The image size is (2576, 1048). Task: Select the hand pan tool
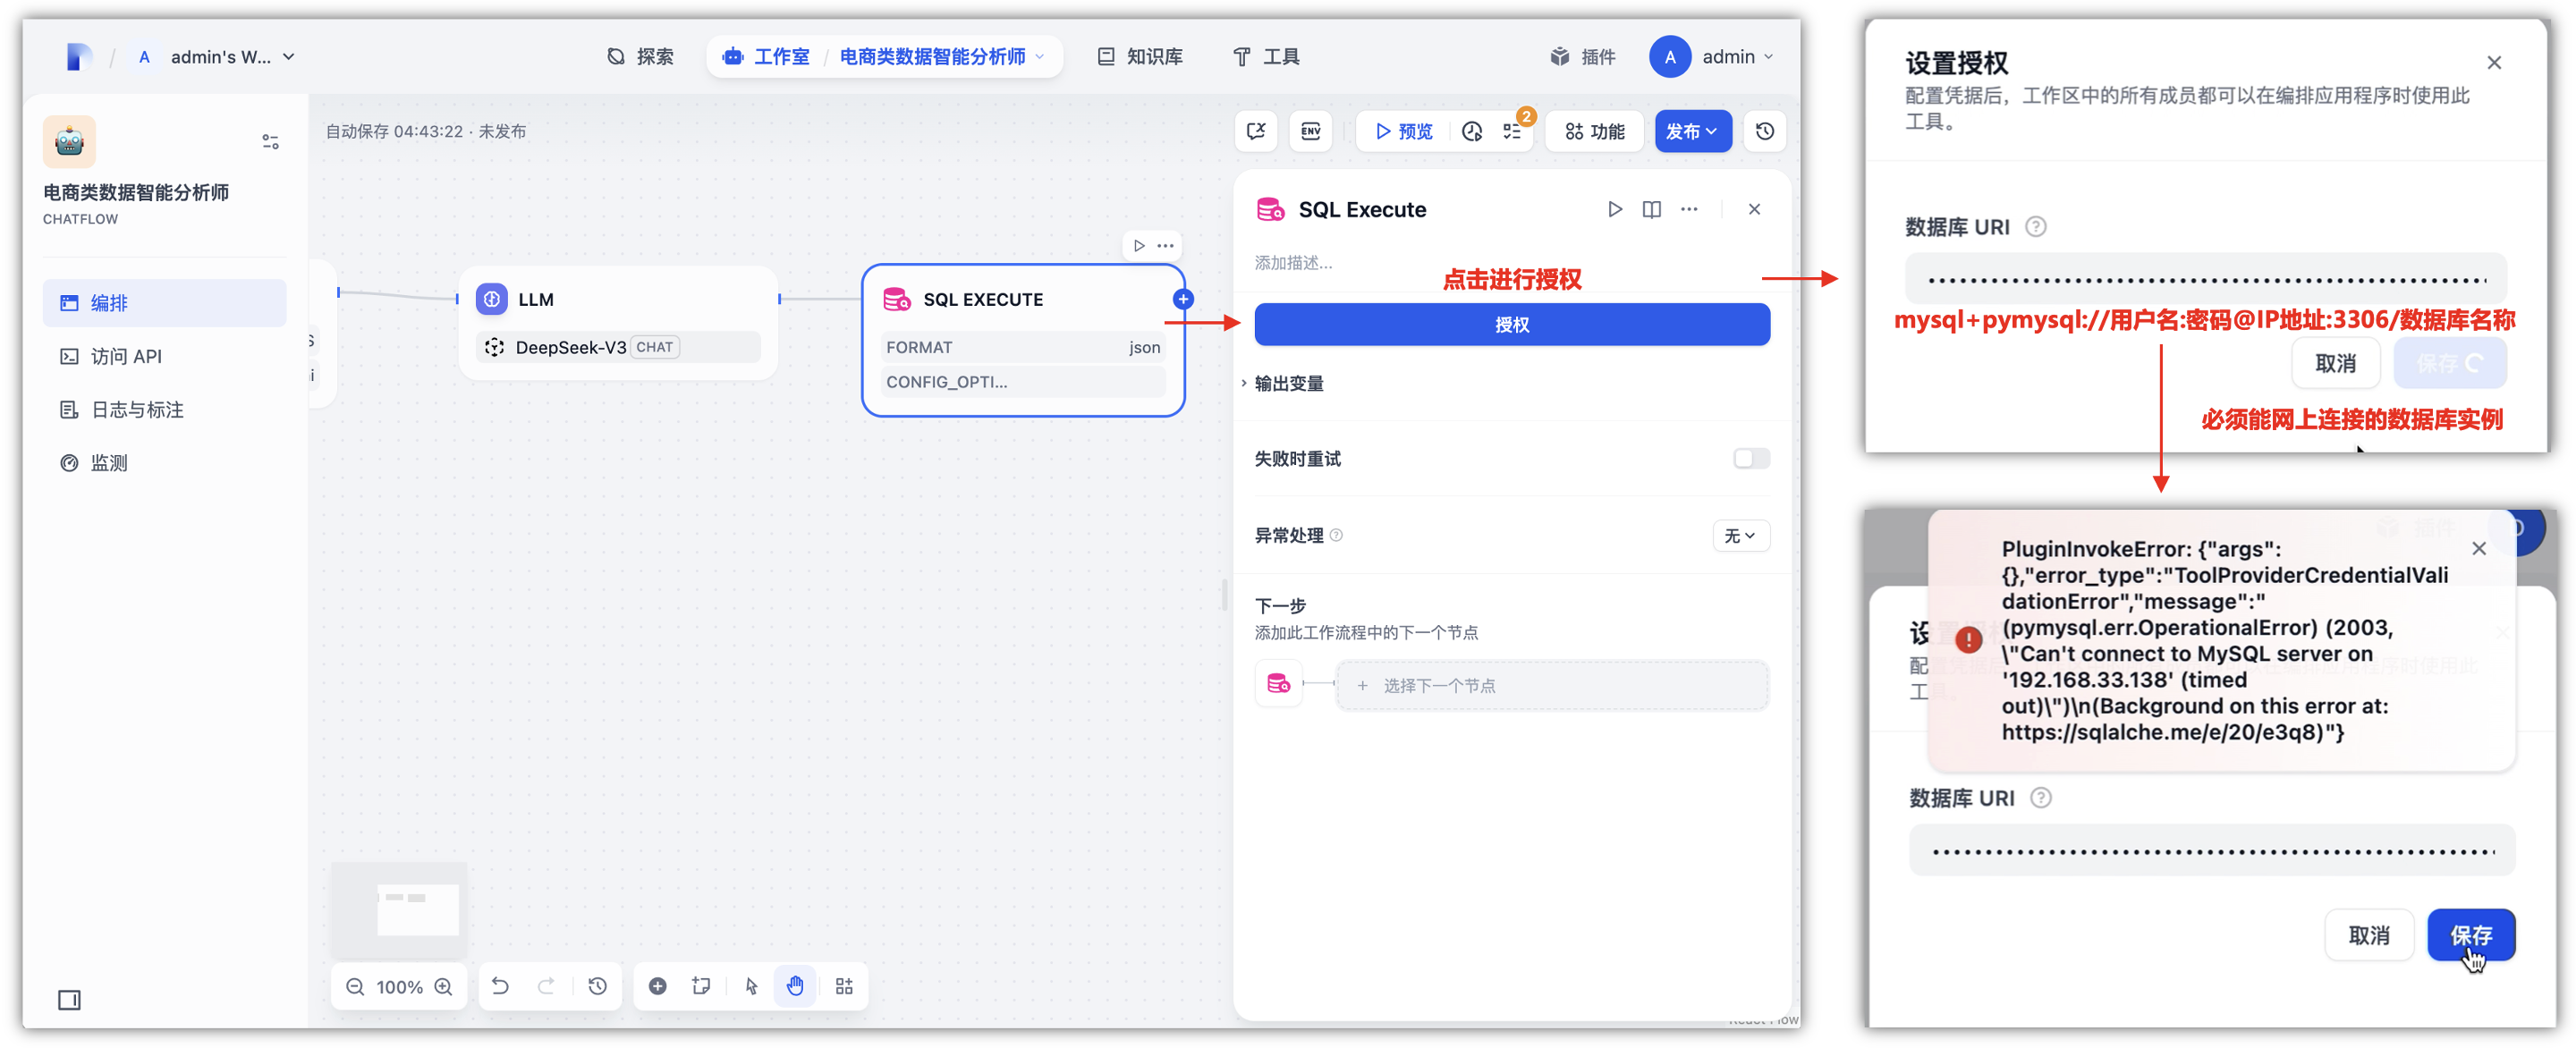pyautogui.click(x=795, y=986)
